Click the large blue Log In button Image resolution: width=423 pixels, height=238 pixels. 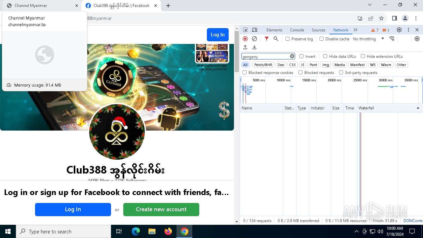pyautogui.click(x=73, y=209)
